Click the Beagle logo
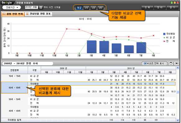The image size is (181, 123). point(7,2)
